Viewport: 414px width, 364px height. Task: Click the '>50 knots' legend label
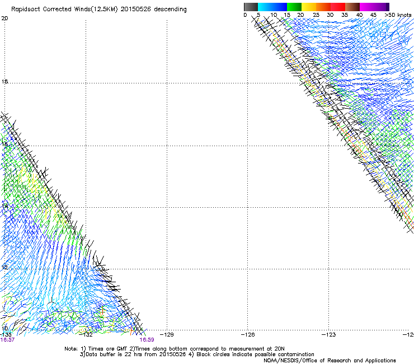point(398,15)
